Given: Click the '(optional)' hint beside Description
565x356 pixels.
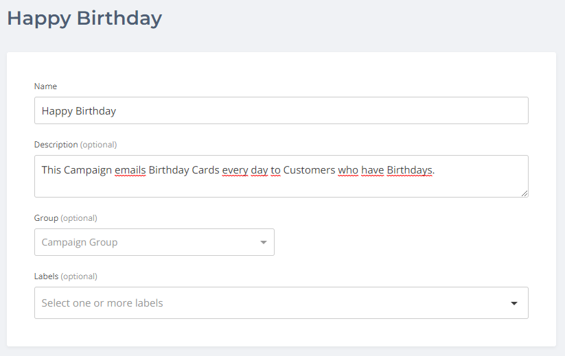Looking at the screenshot, I should 98,145.
